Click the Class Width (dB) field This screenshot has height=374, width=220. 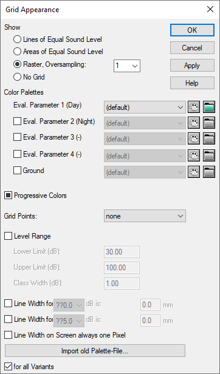122,284
